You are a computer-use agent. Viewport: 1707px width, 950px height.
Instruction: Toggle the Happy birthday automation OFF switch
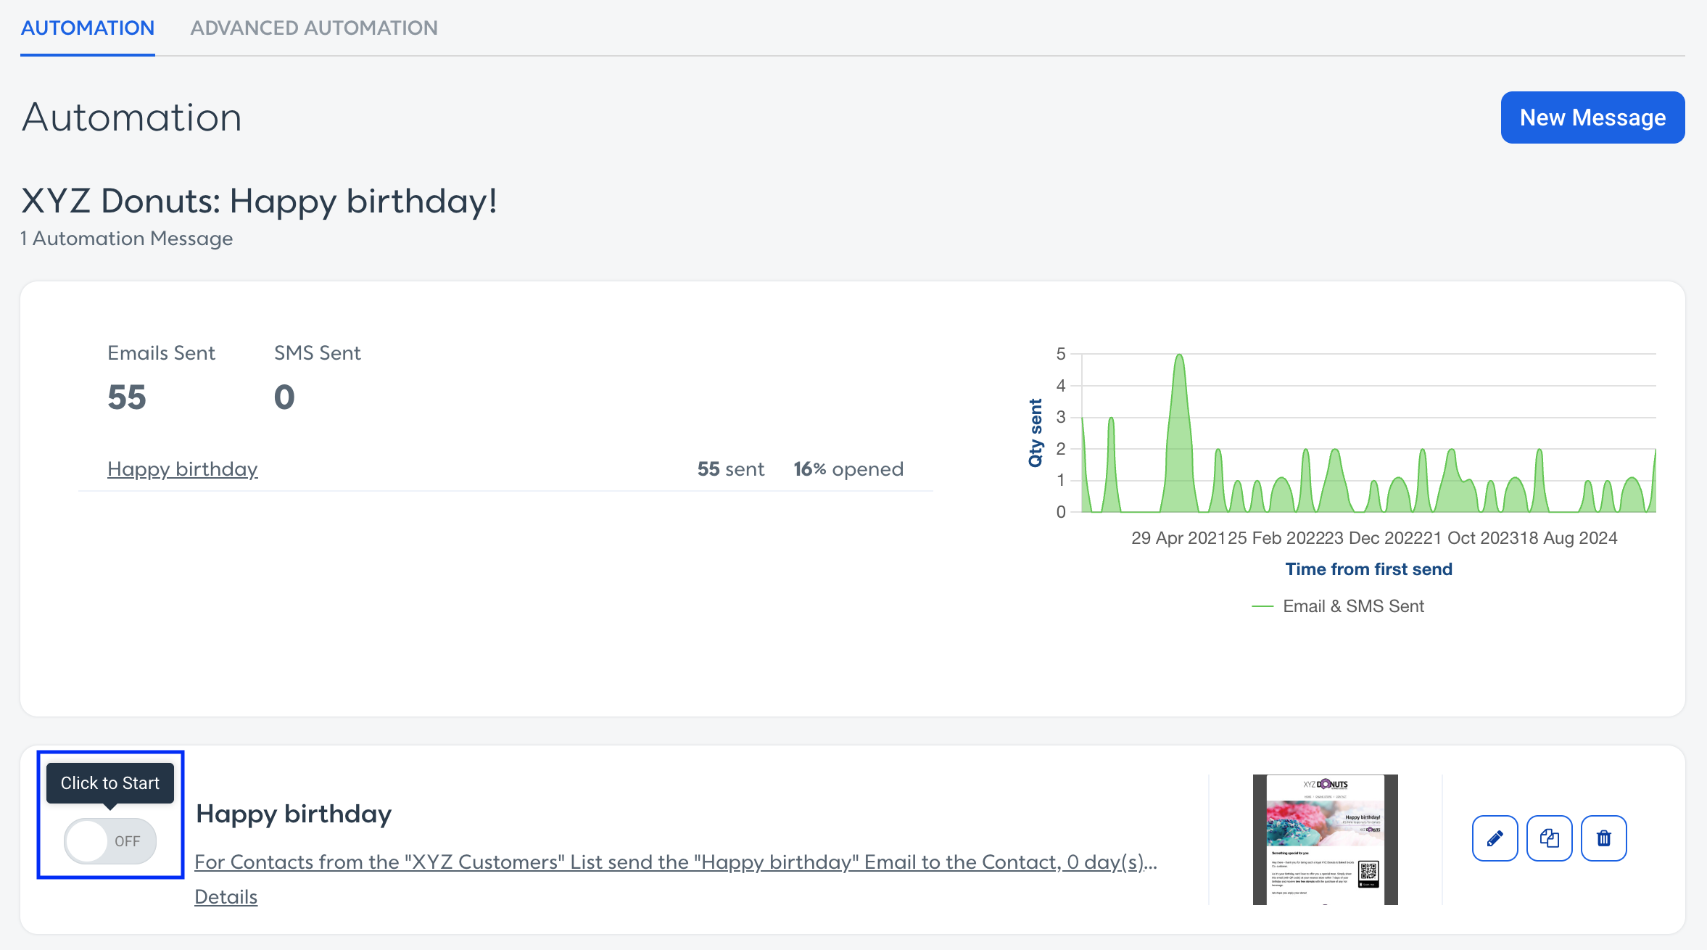[x=110, y=841]
